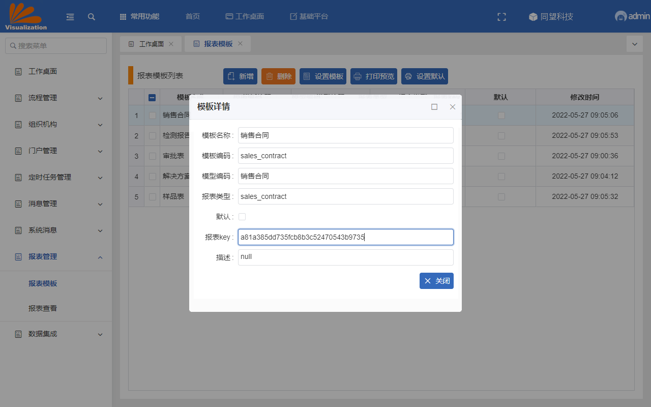The height and width of the screenshot is (407, 651).
Task: Click the admin user avatar icon
Action: (620, 16)
